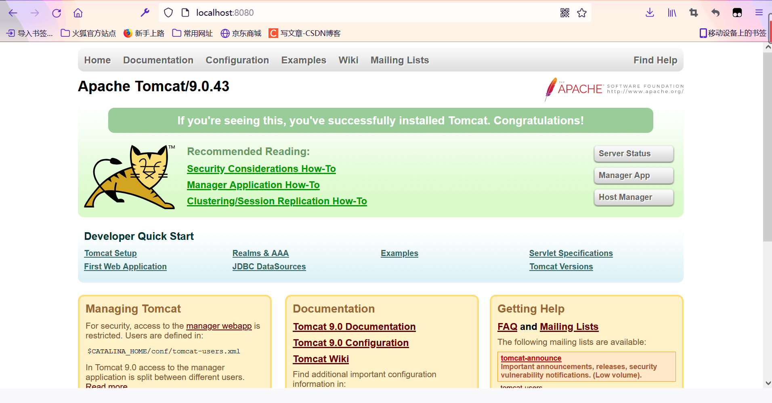Open the library bookshelf icon
This screenshot has height=403, width=772.
[672, 13]
